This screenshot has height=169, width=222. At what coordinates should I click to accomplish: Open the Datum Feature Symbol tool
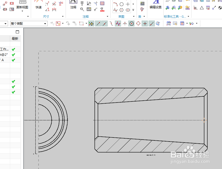[82, 3]
